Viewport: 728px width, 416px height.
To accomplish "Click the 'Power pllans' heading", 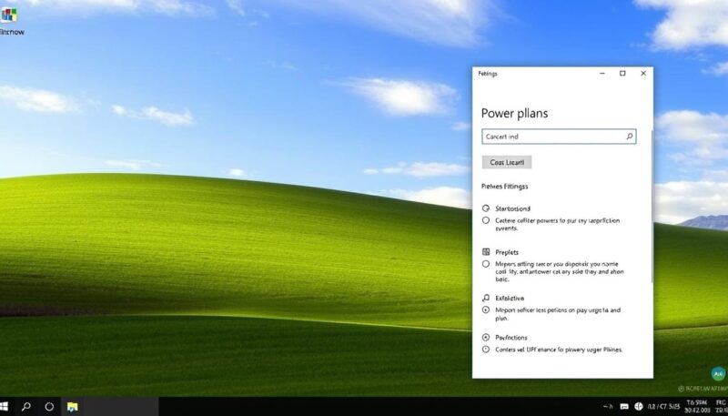I will tap(514, 113).
